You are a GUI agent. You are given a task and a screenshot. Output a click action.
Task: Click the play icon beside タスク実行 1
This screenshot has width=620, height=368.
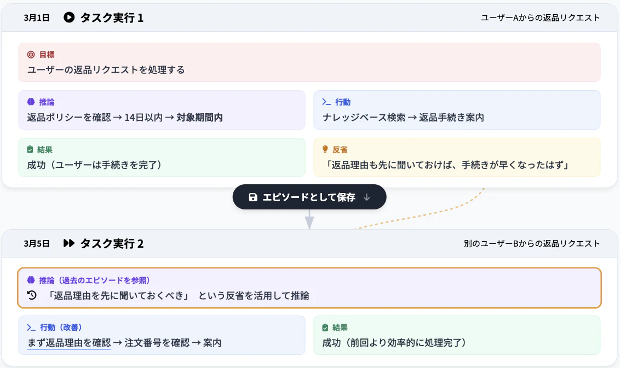pos(69,17)
